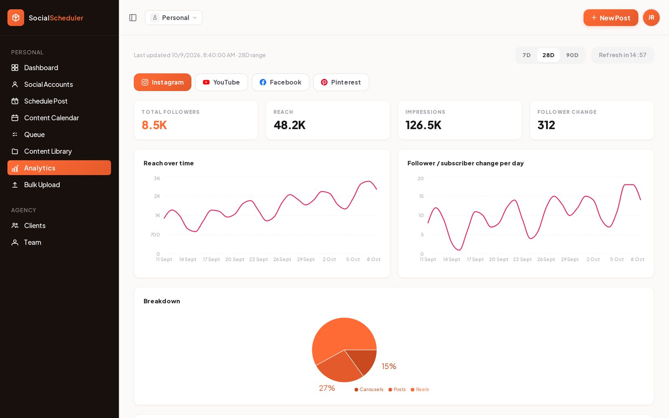This screenshot has height=418, width=669.
Task: Switch range to 90D
Action: [x=572, y=55]
